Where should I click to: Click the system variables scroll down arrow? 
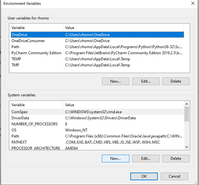coord(187,147)
